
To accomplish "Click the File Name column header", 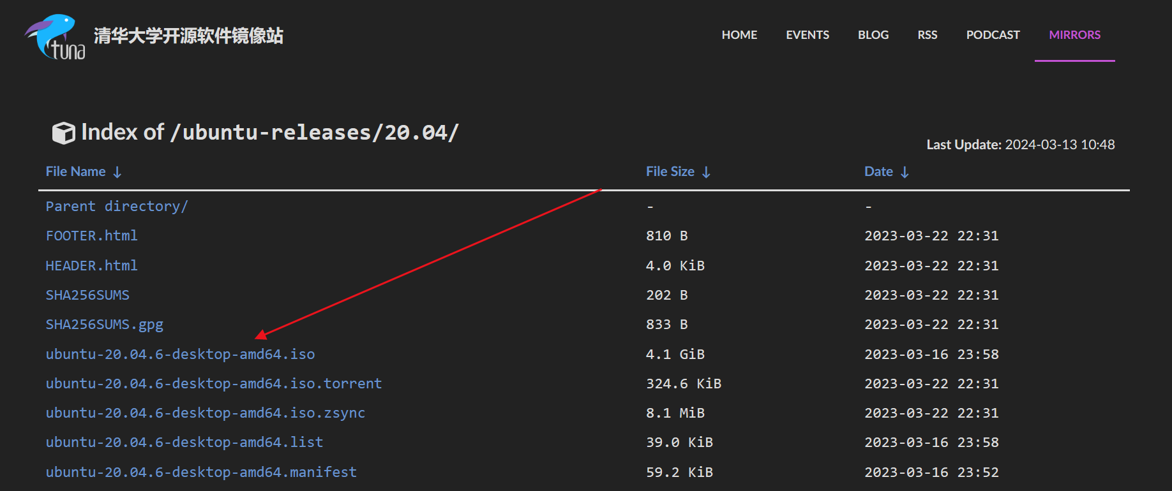I will click(x=75, y=172).
